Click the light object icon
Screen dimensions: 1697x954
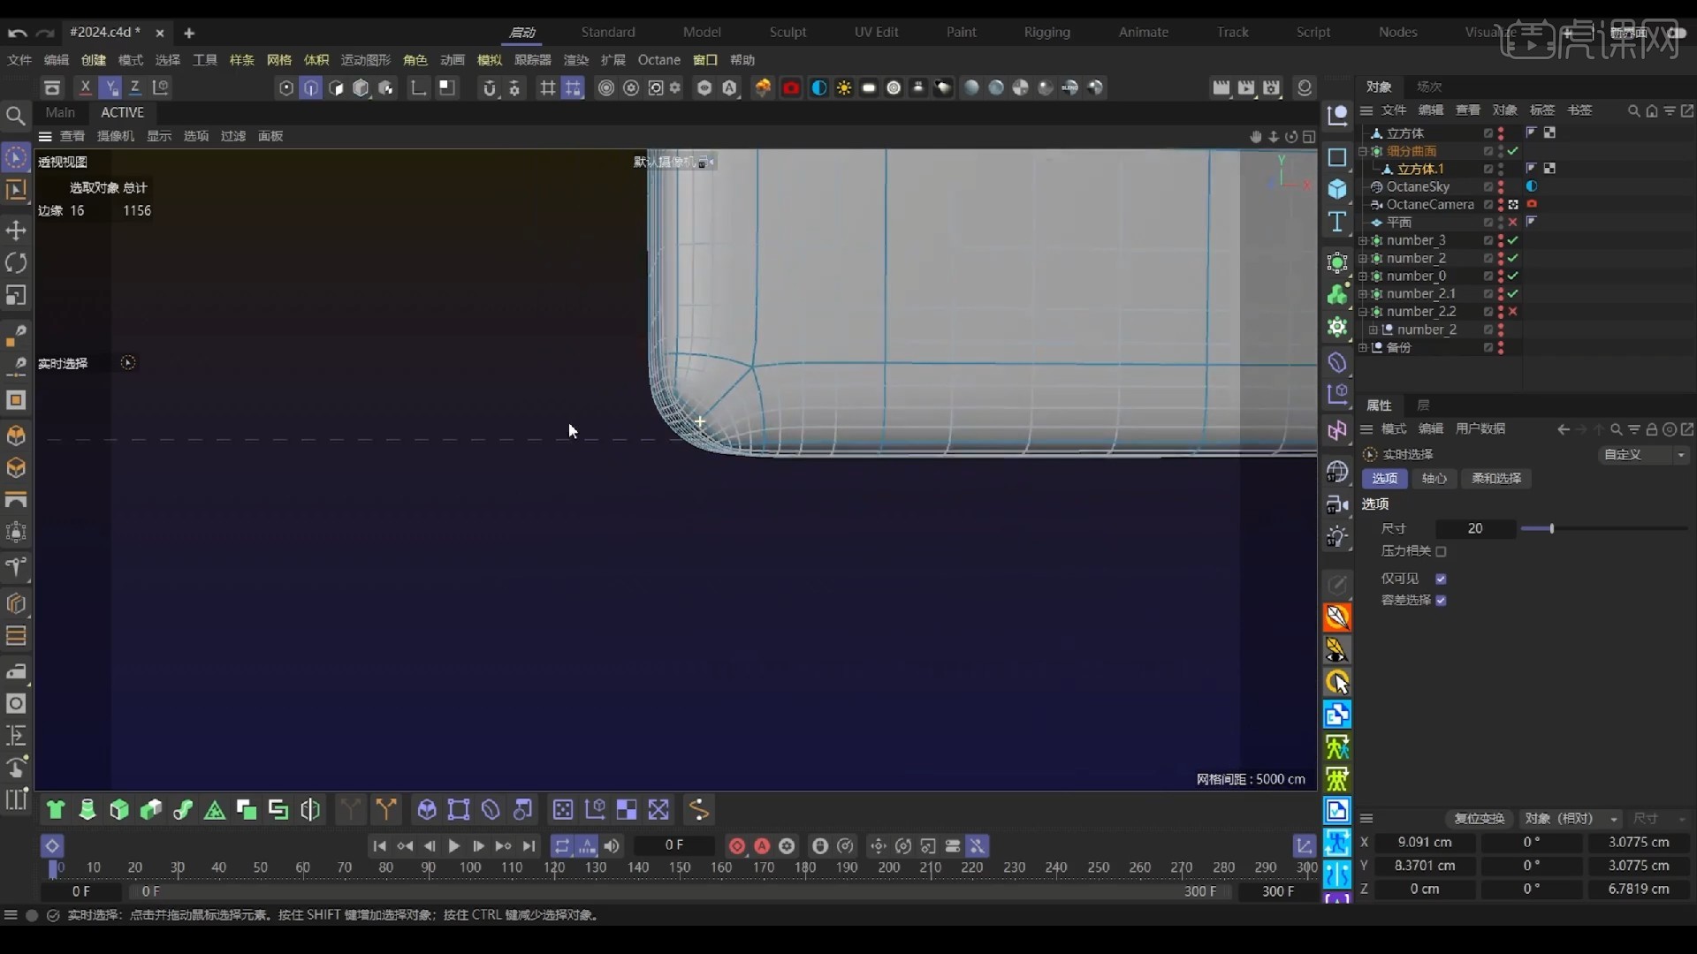click(1337, 537)
